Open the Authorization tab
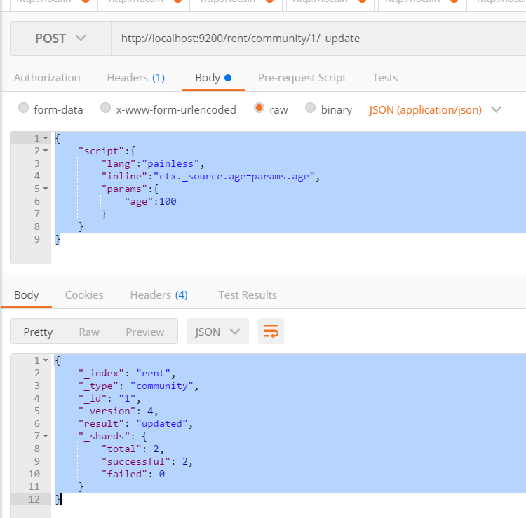Screen dimensions: 526x518 pos(47,78)
